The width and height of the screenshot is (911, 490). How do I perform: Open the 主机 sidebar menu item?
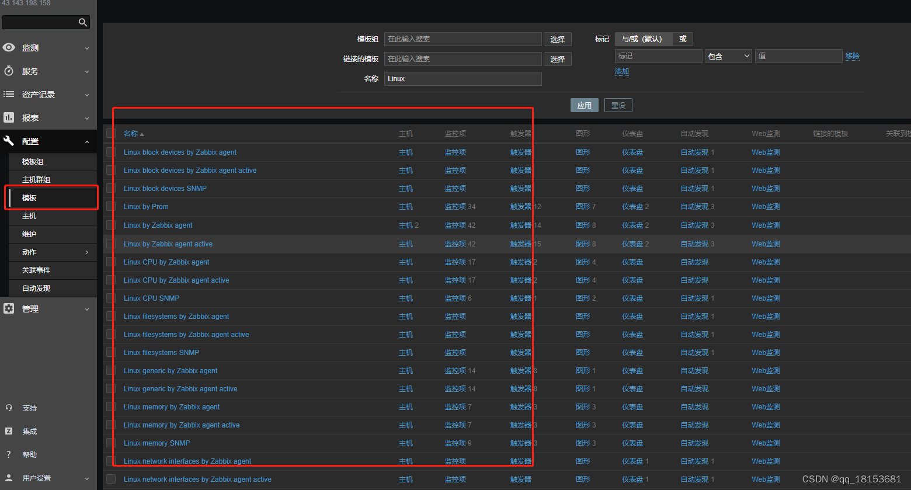pos(53,216)
